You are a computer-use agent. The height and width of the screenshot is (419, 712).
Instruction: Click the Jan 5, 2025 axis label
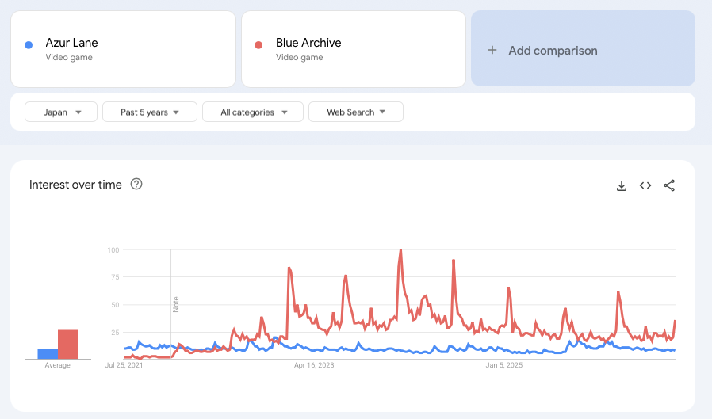click(x=504, y=365)
